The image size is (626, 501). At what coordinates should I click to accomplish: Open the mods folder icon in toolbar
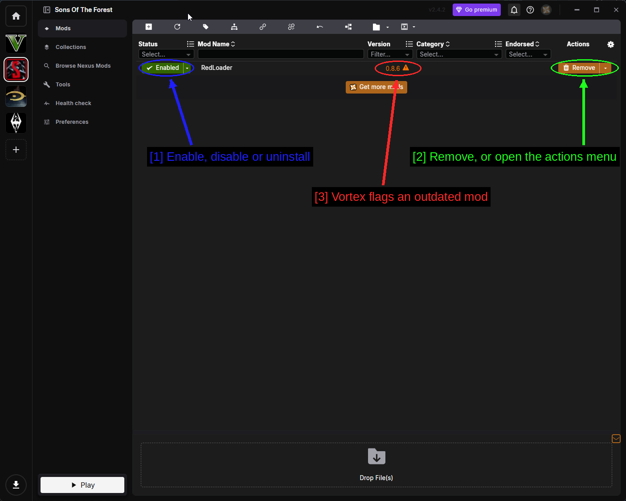(x=376, y=27)
